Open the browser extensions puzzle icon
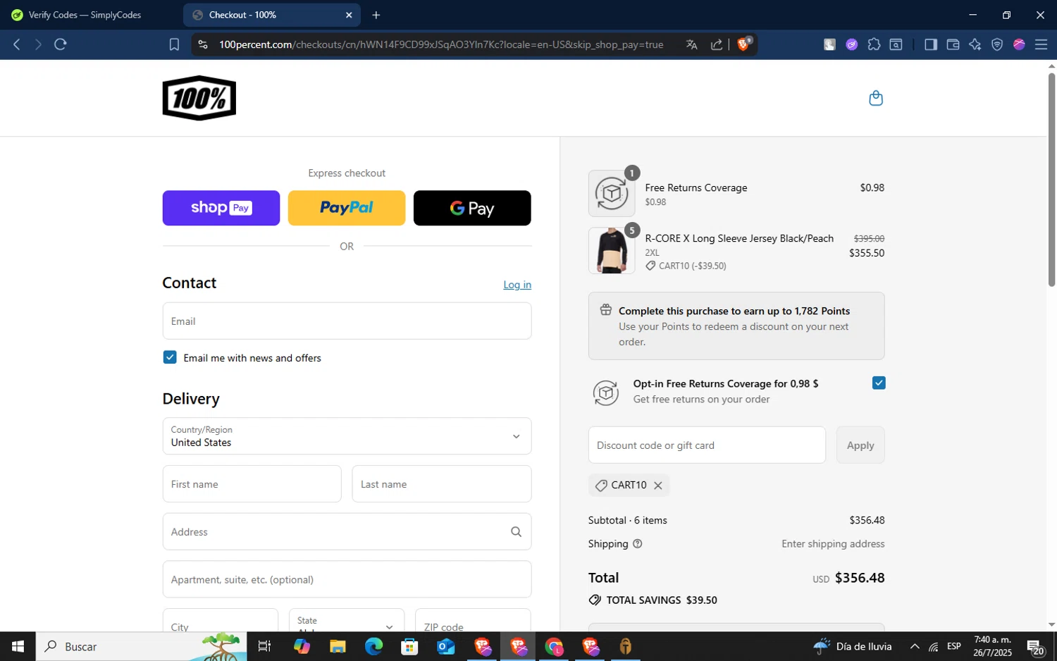Screen dimensions: 1057x661 point(874,44)
